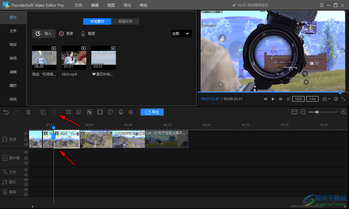Select 素材 in the left sidebar
This screenshot has height=209, width=349.
point(13,17)
